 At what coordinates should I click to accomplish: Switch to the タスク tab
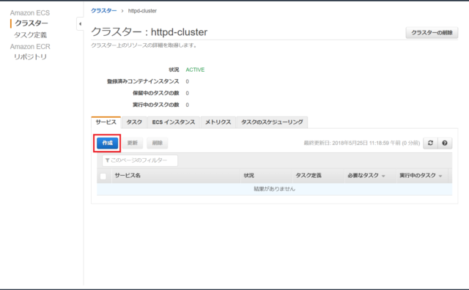pos(134,122)
